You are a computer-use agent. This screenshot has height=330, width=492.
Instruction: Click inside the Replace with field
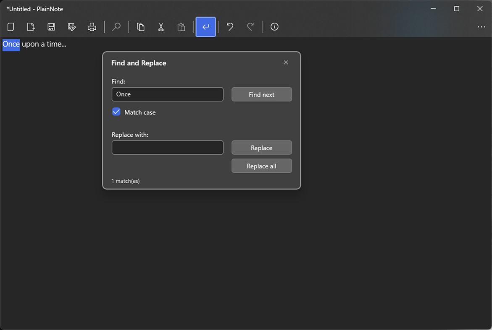point(167,147)
